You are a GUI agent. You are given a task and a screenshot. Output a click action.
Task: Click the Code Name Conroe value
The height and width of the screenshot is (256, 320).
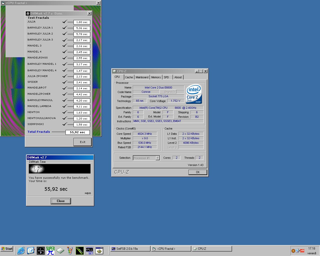146,92
